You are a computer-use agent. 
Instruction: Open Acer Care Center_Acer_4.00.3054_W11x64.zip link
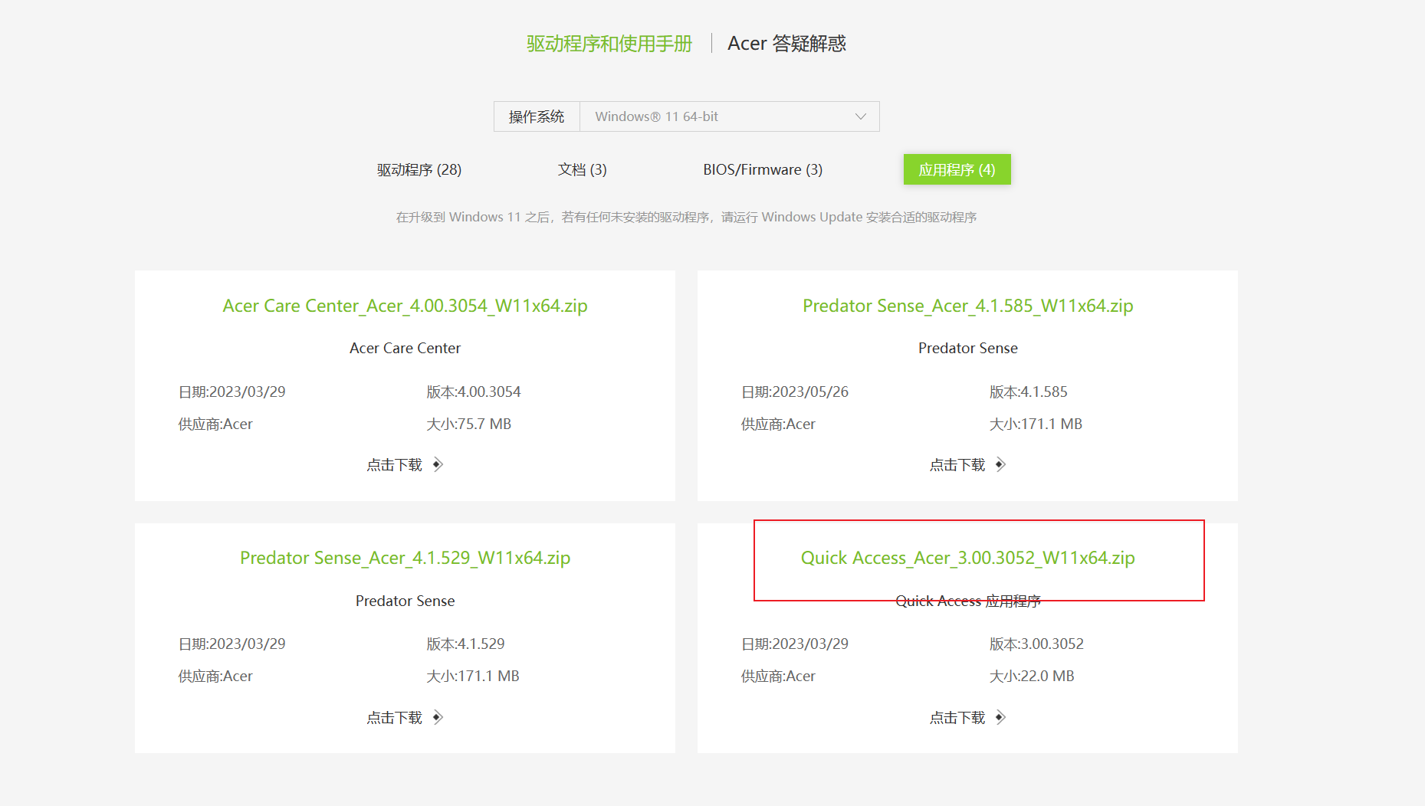click(x=405, y=306)
